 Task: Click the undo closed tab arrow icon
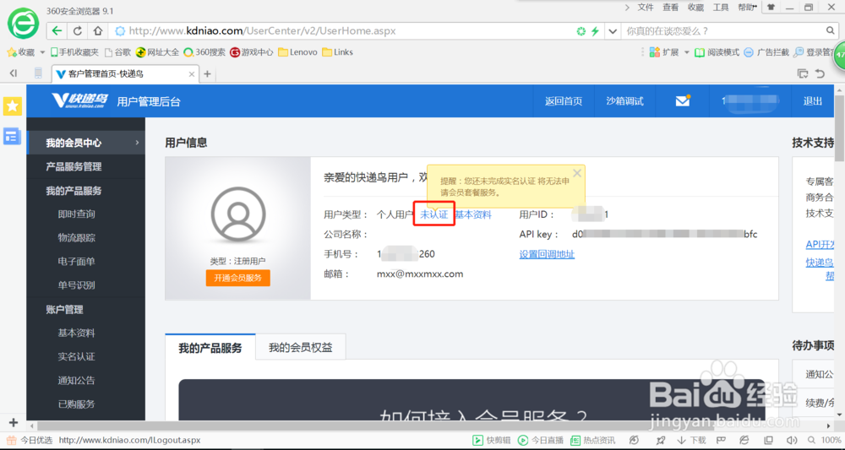coord(820,73)
